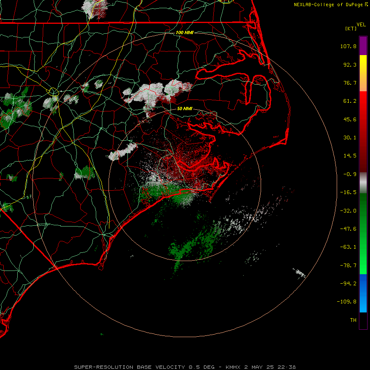370x370 pixels.
Task: Click the 61.2 scale value
Action: [350, 101]
